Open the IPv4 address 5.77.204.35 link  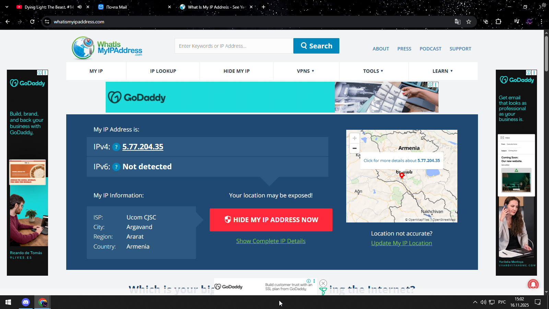[143, 147]
